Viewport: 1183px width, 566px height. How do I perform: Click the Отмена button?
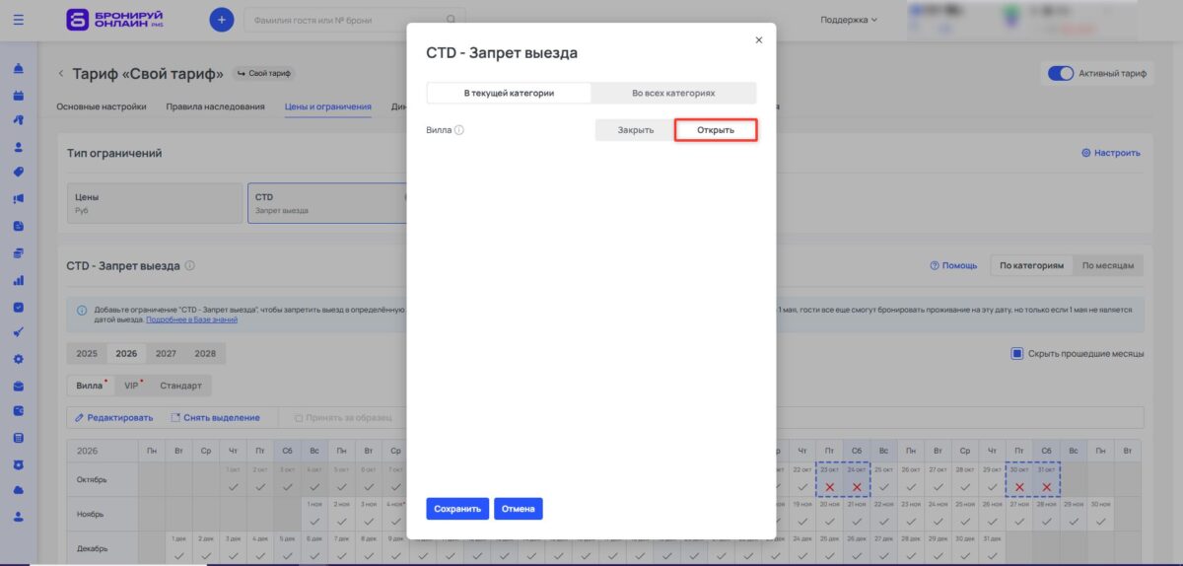point(519,509)
